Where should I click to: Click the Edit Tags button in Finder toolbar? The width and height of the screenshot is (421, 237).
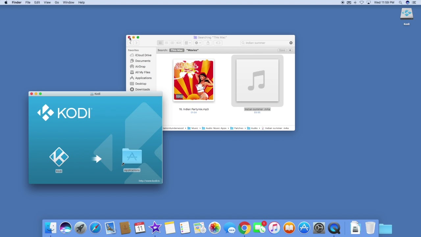tap(218, 43)
